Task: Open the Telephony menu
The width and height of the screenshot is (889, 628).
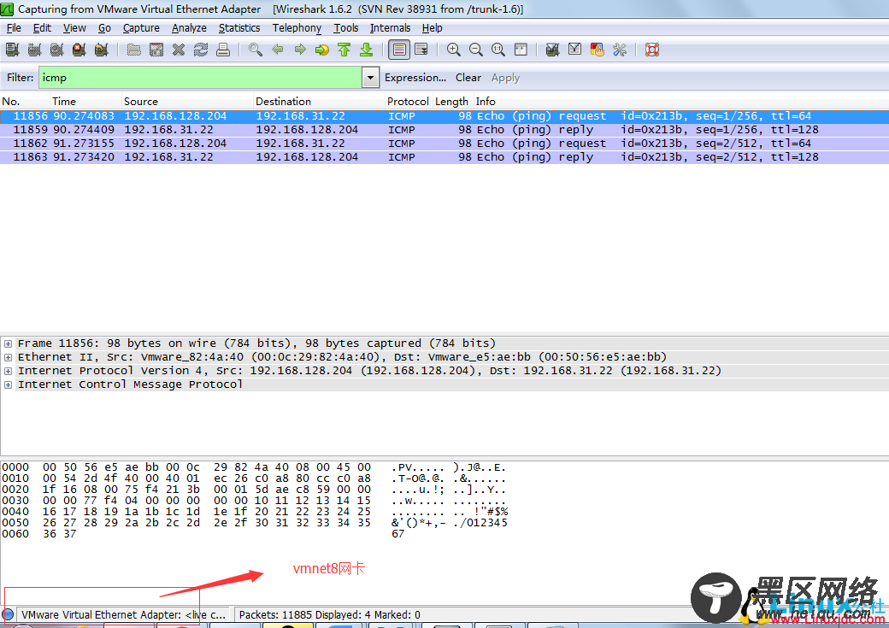Action: (297, 28)
